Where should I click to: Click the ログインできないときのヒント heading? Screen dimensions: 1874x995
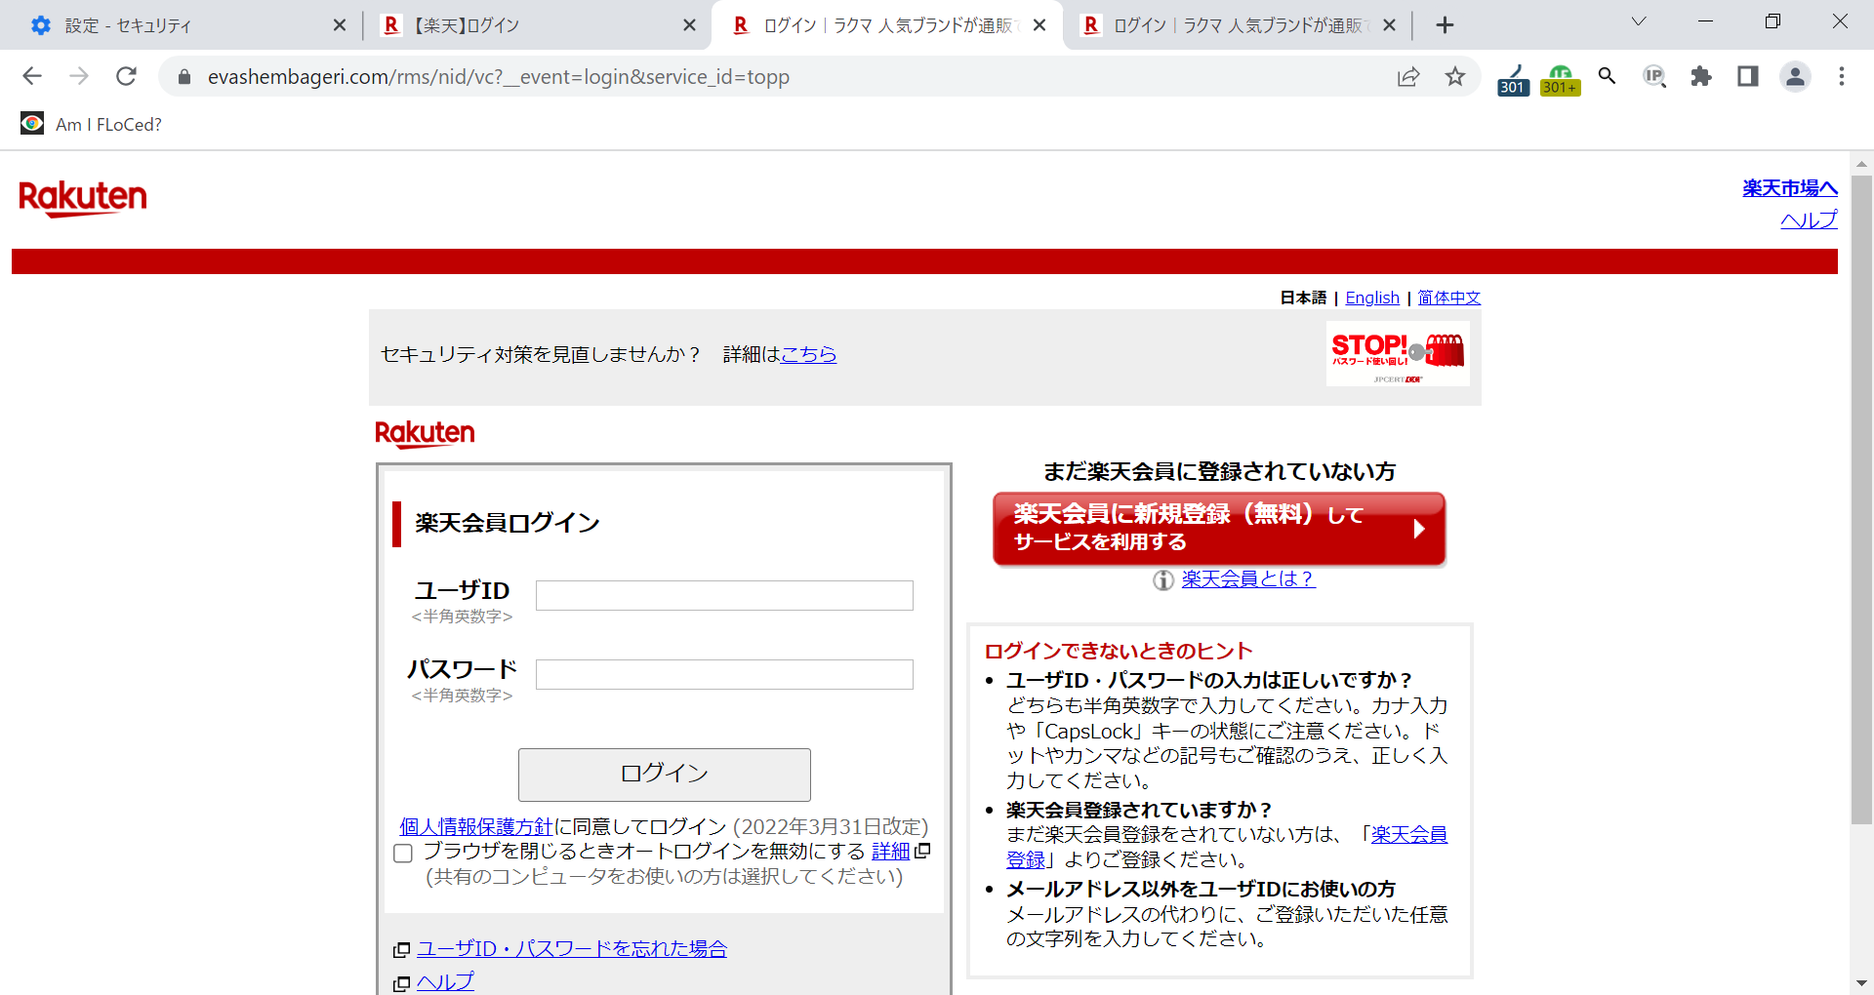click(1119, 651)
